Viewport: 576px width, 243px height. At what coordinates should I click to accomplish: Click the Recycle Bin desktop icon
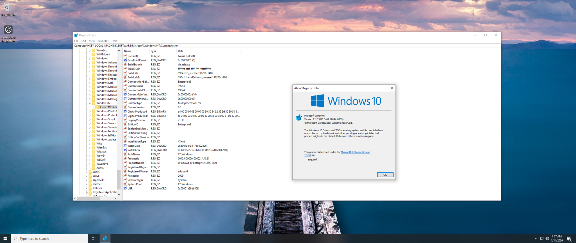coord(8,9)
